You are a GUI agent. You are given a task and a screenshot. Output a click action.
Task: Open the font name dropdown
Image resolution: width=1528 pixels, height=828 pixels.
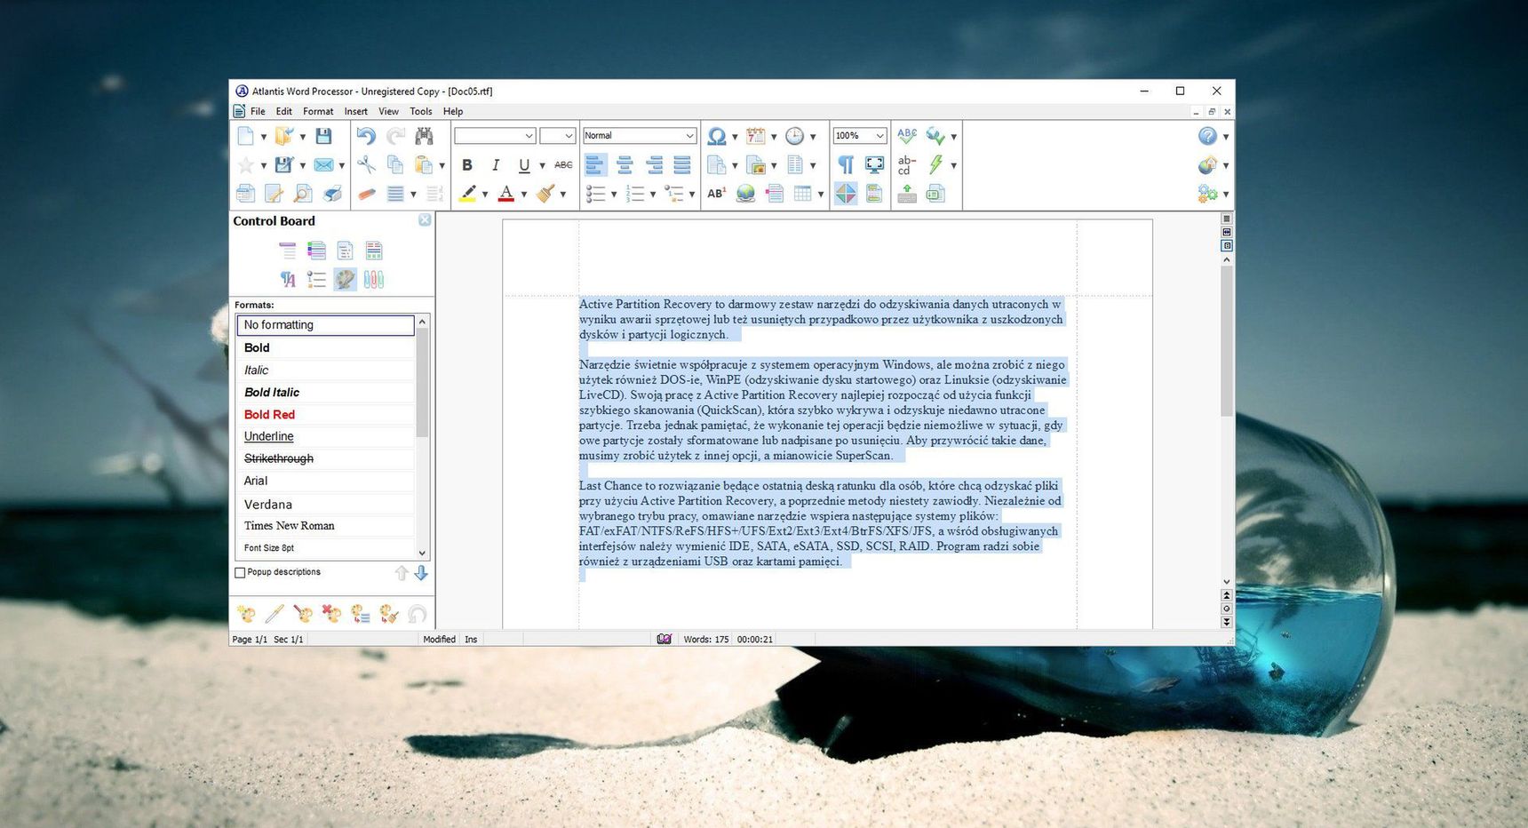click(x=529, y=136)
